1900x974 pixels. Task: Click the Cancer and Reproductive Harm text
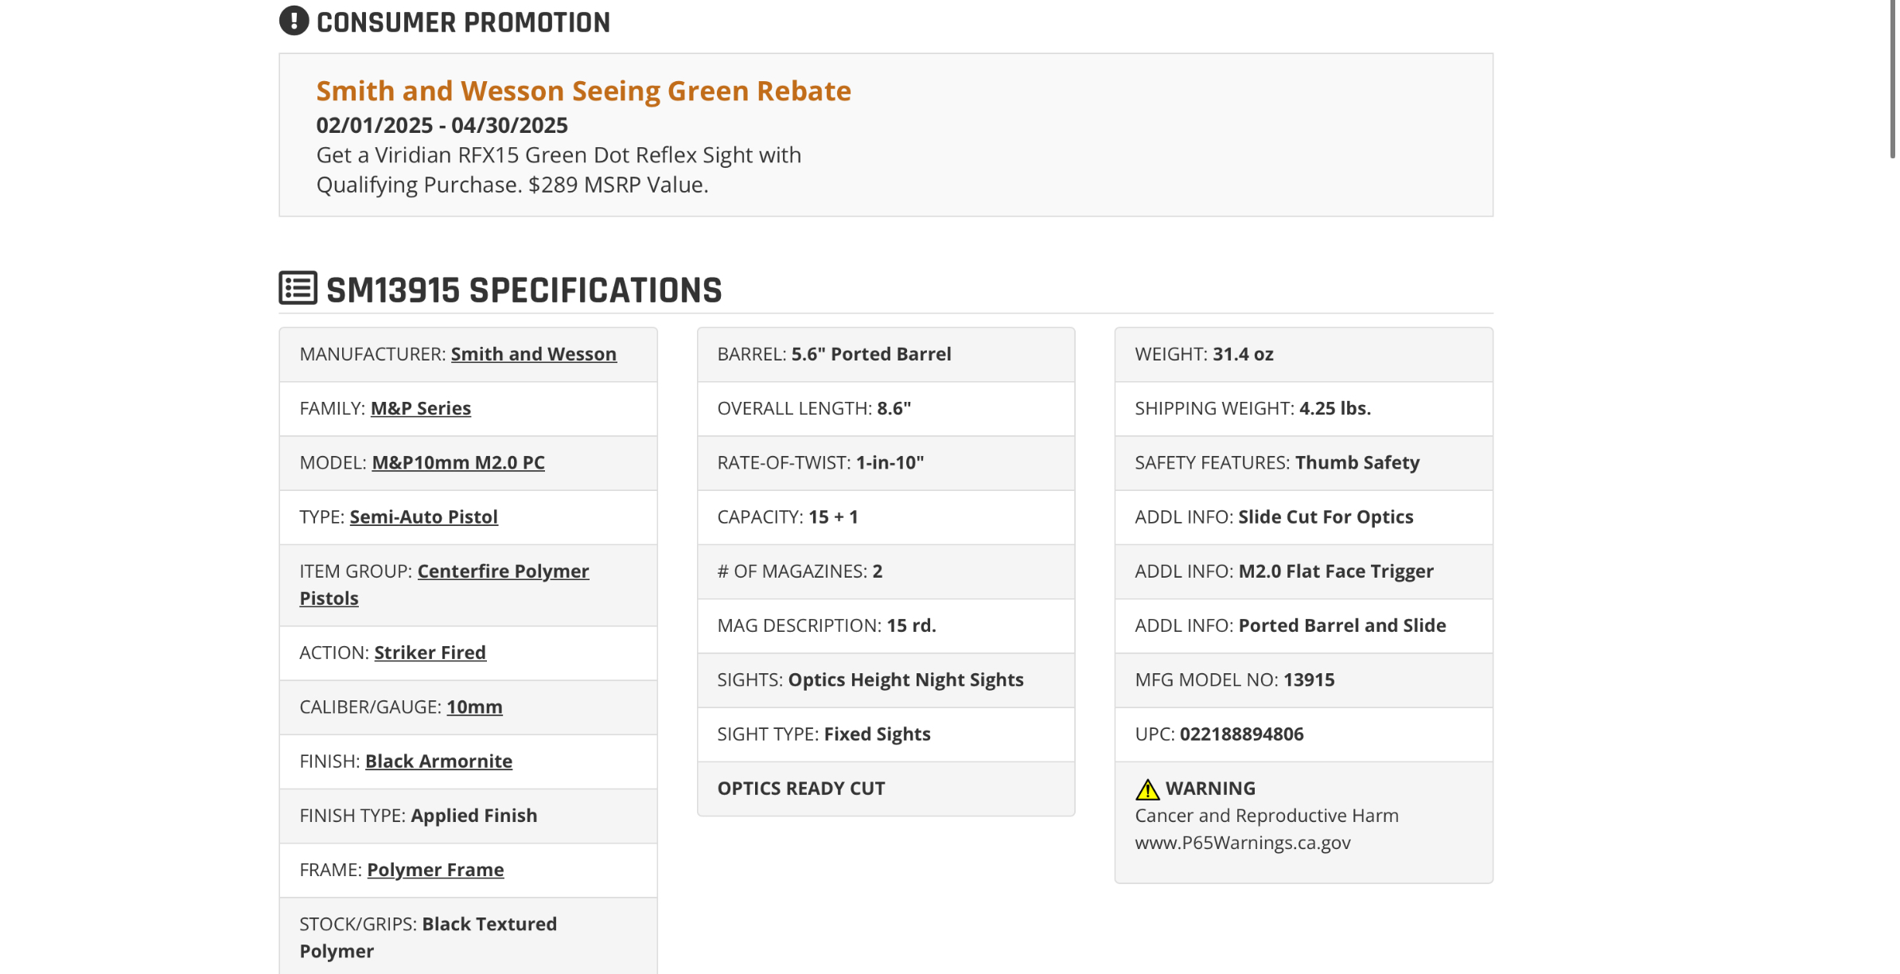click(1266, 816)
